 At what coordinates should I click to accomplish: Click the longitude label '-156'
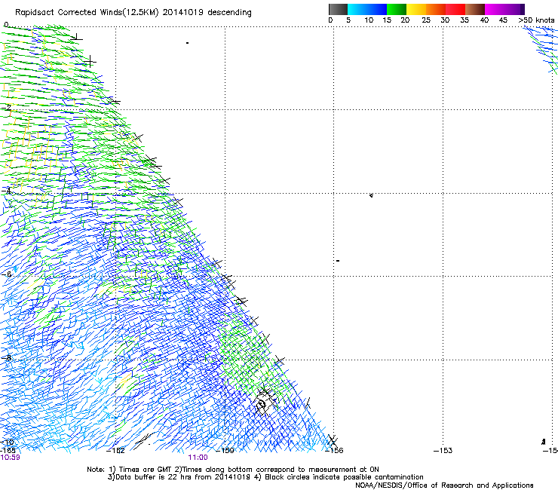coord(334,451)
